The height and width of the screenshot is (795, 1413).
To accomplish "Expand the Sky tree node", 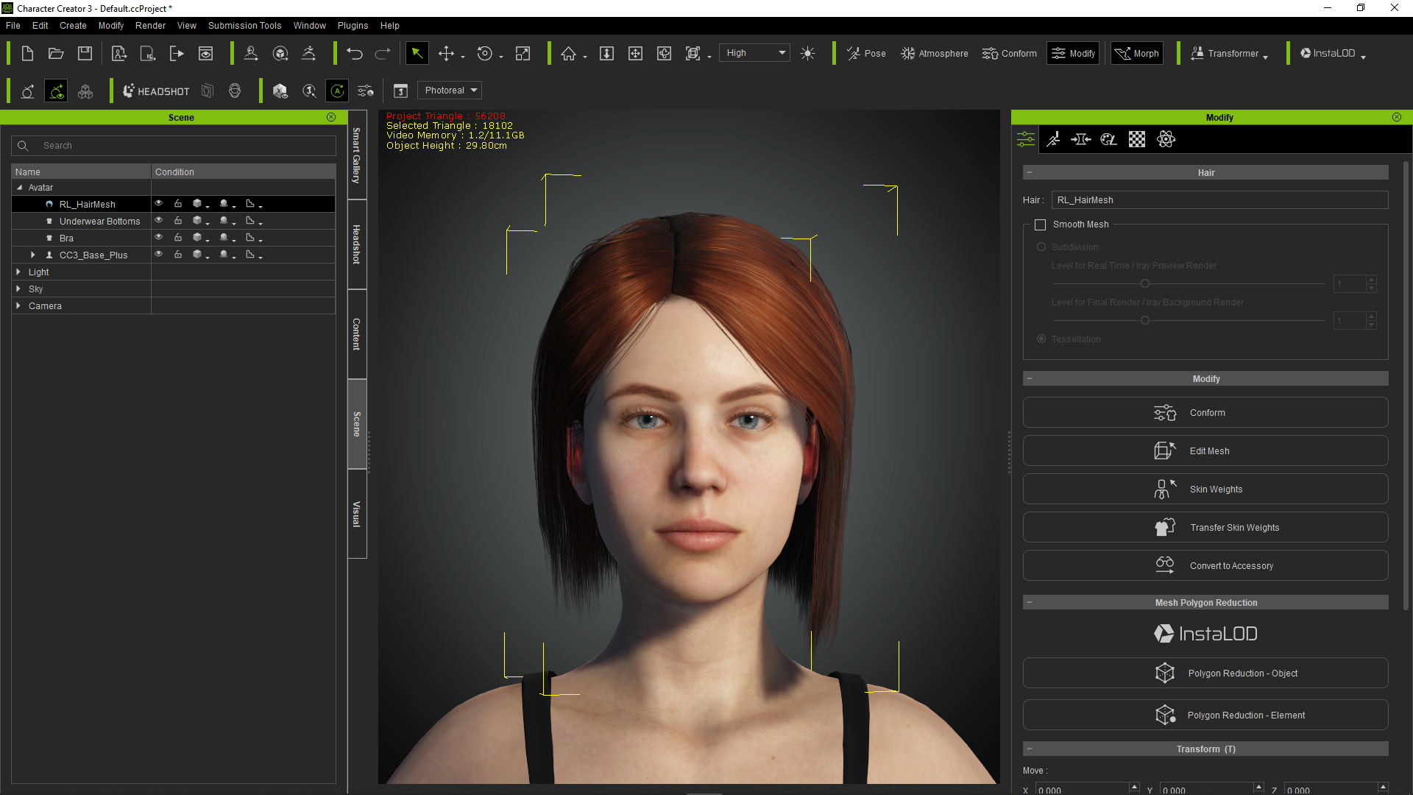I will pos(18,289).
